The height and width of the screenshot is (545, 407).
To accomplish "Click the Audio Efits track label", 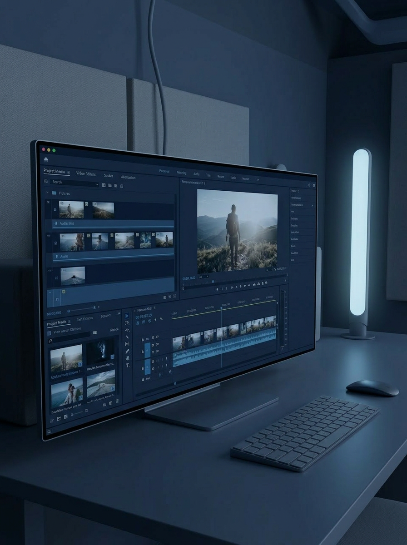I will [67, 223].
